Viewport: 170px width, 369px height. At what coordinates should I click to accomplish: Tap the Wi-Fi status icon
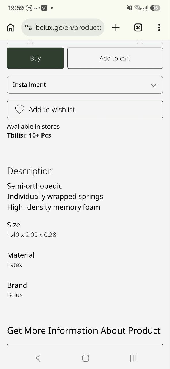(138, 8)
